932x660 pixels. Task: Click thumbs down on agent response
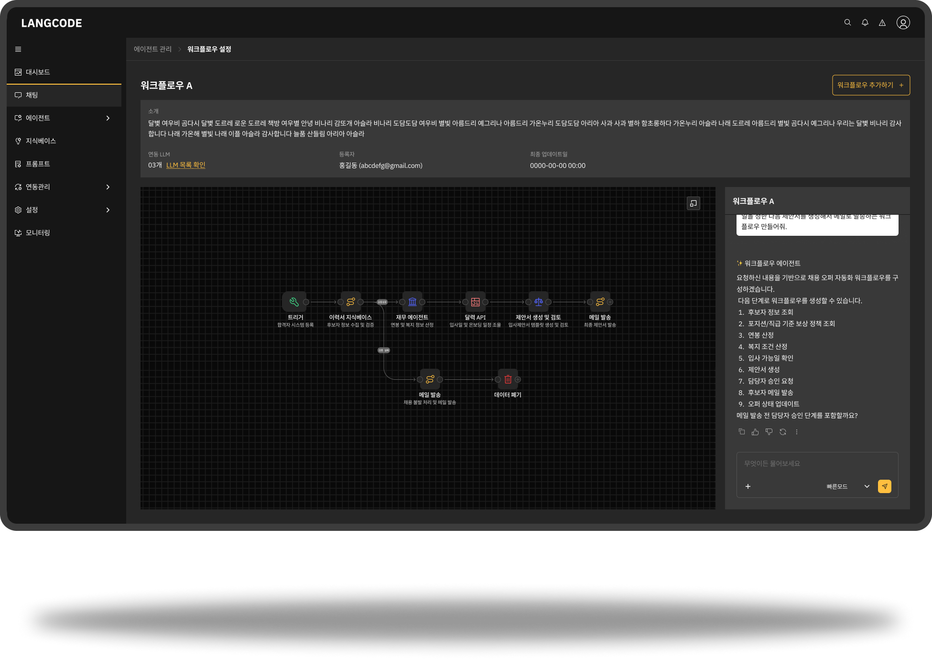point(769,432)
